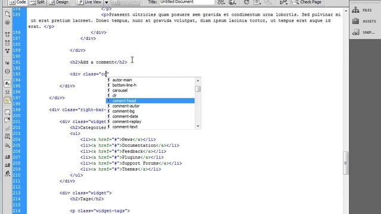
Task: Open the Open Documents list icon
Action: [x=8, y=14]
